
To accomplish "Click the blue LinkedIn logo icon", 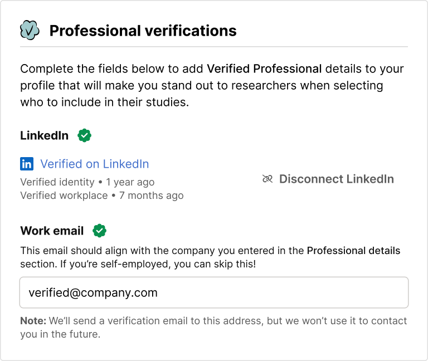I will (x=27, y=164).
